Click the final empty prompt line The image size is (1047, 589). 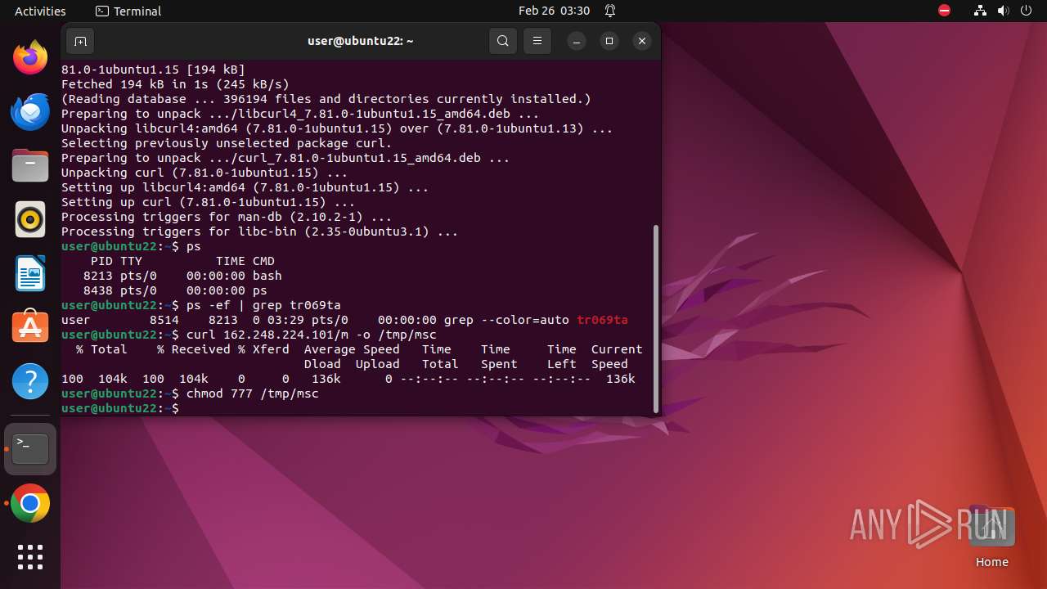(x=120, y=408)
